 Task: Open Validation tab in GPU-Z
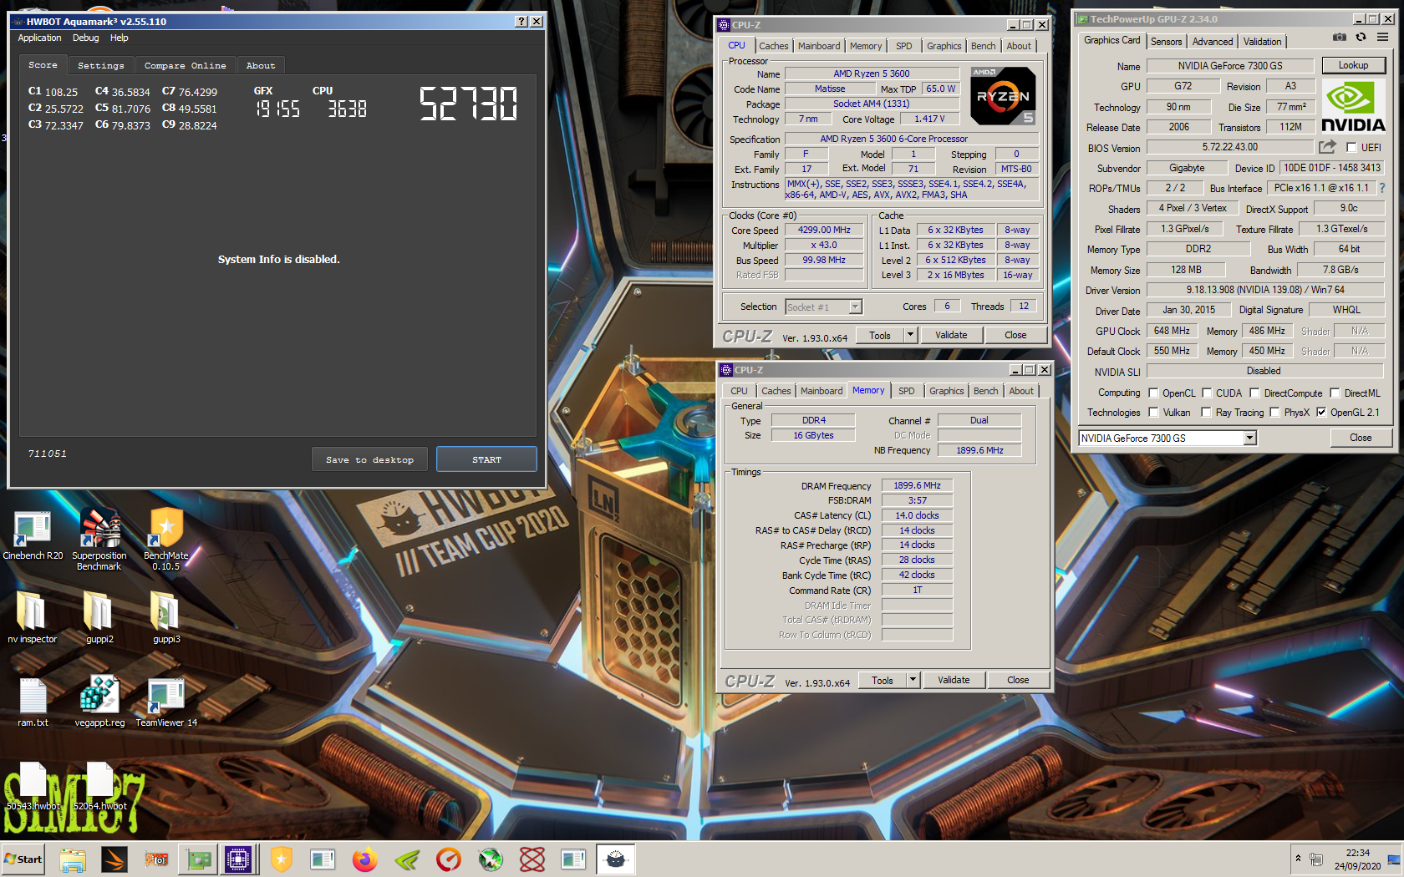1262,42
